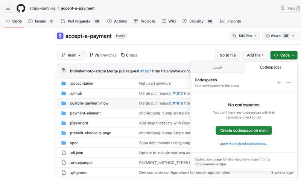Switch to the Issues tab
The width and height of the screenshot is (301, 180).
point(41,21)
